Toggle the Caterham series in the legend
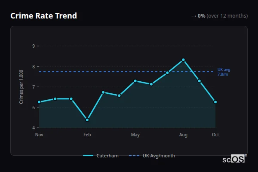 (x=101, y=156)
